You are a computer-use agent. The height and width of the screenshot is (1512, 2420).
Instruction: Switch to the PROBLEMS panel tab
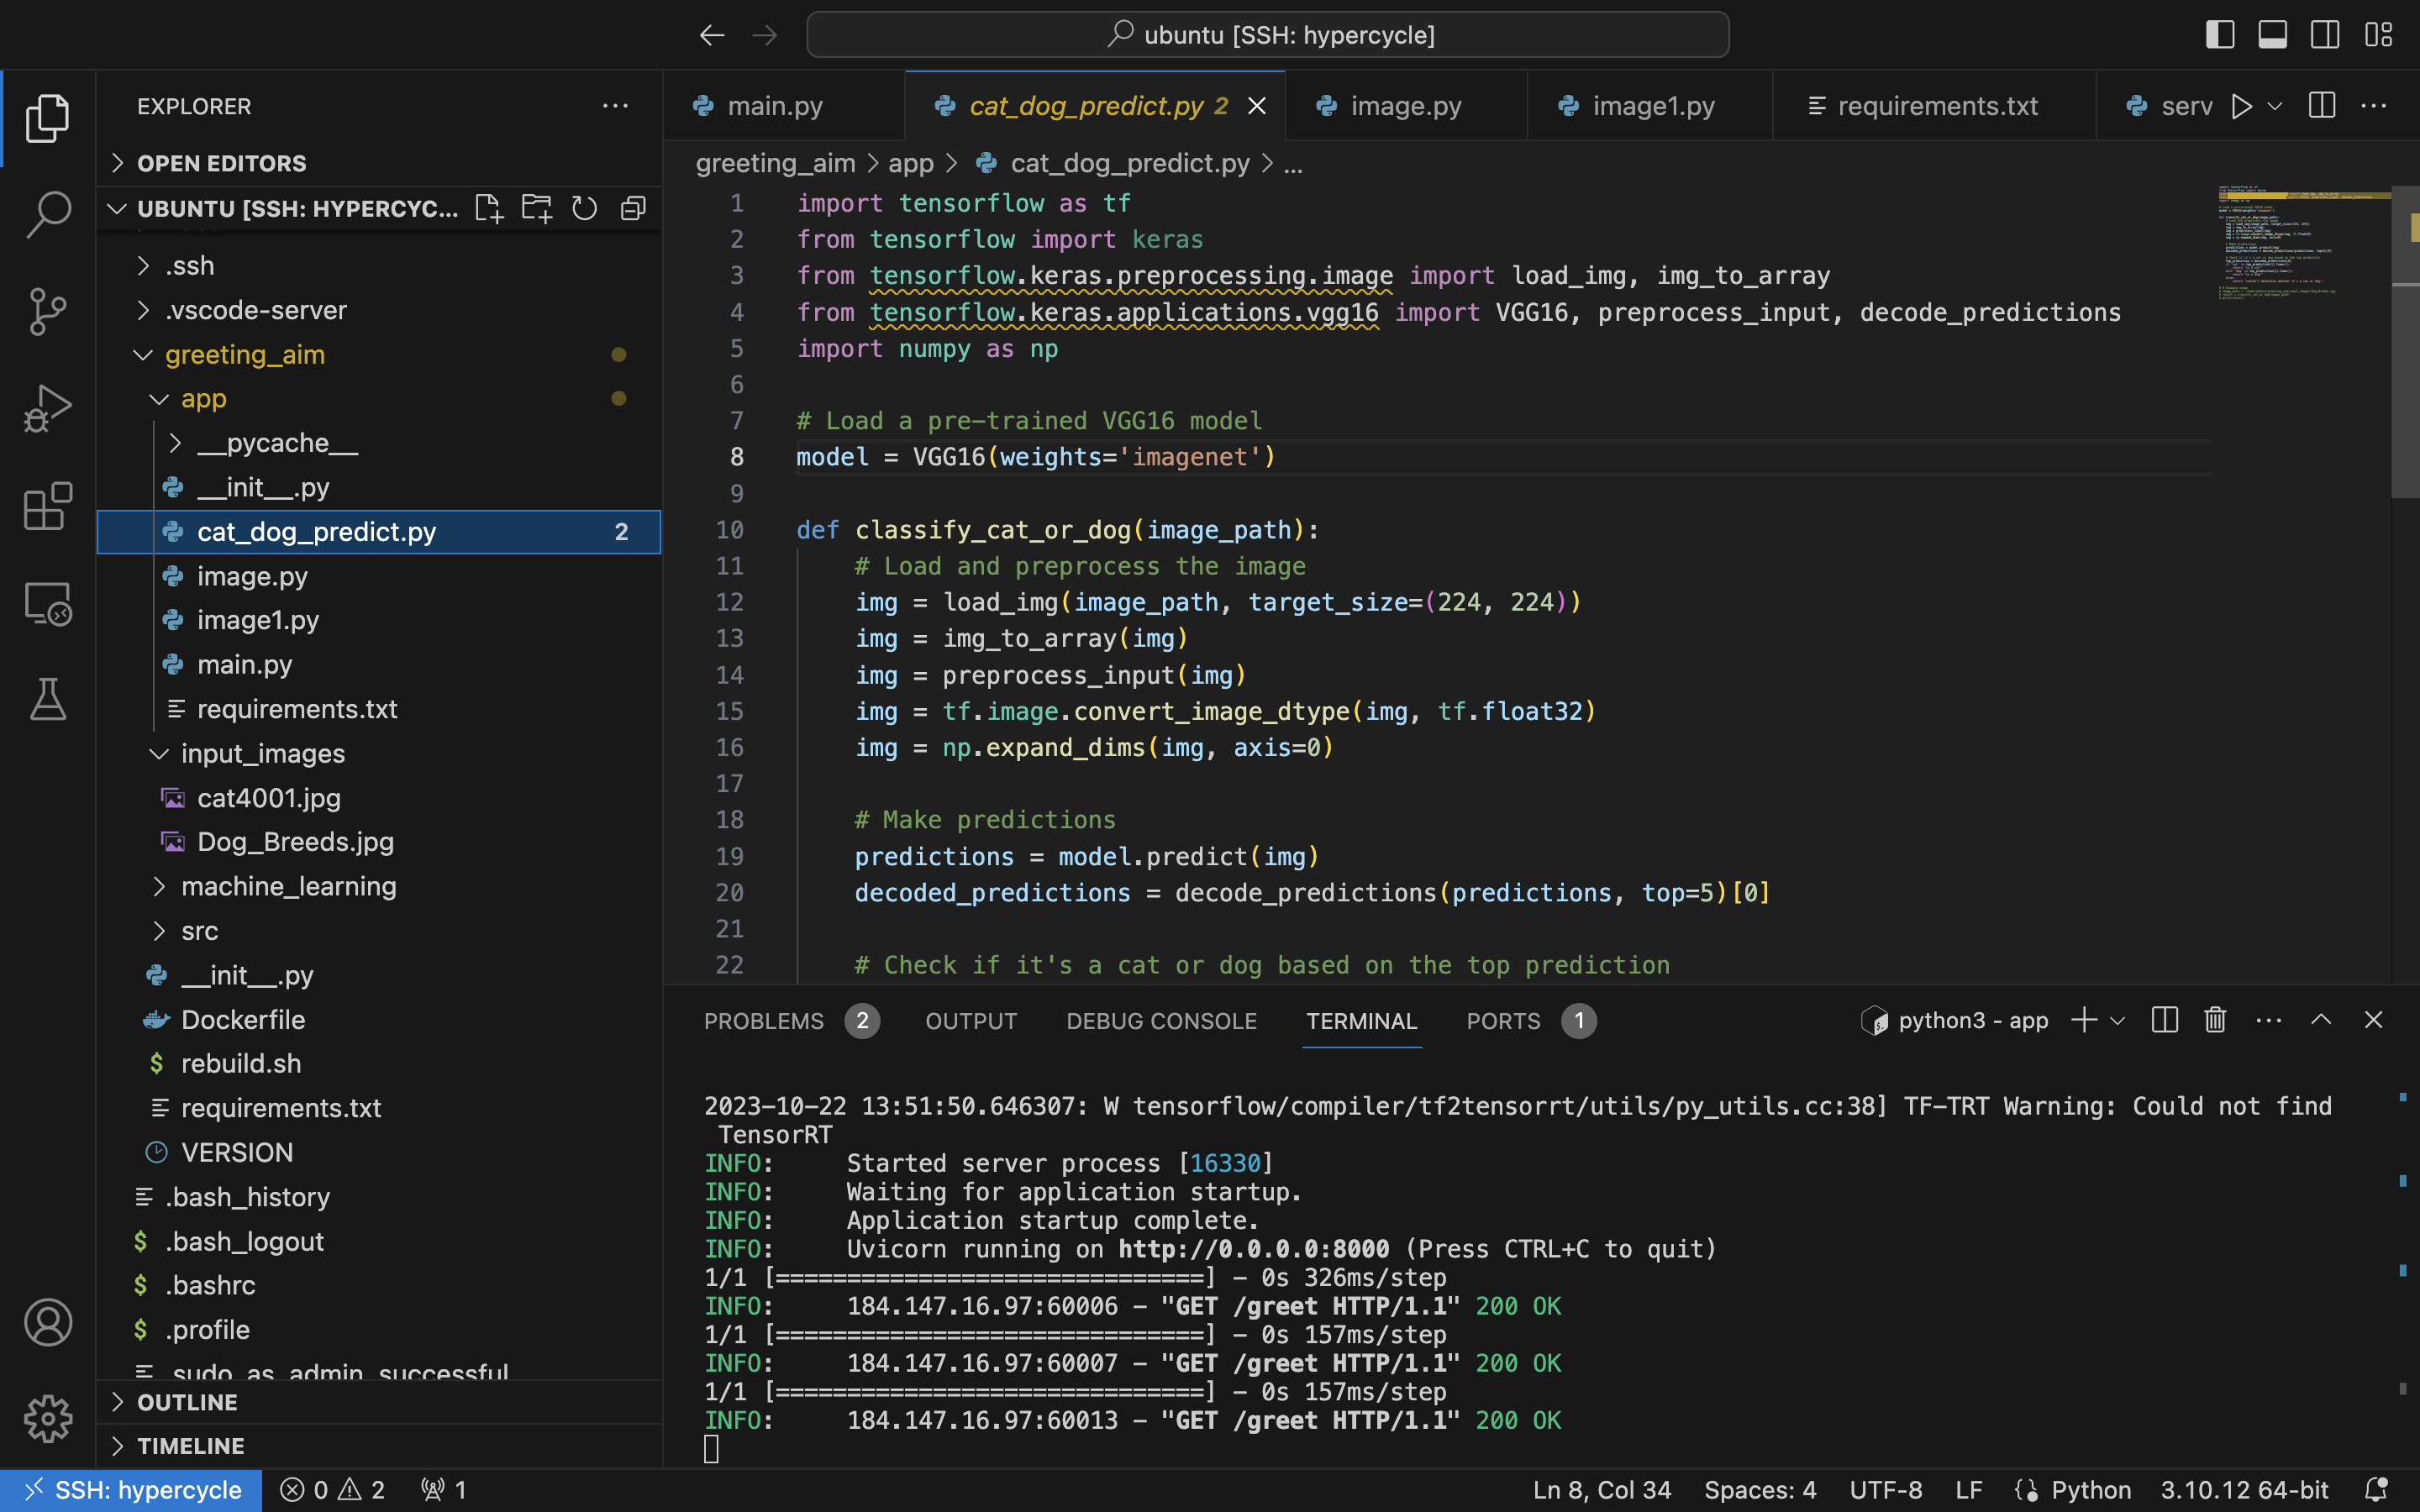764,1021
